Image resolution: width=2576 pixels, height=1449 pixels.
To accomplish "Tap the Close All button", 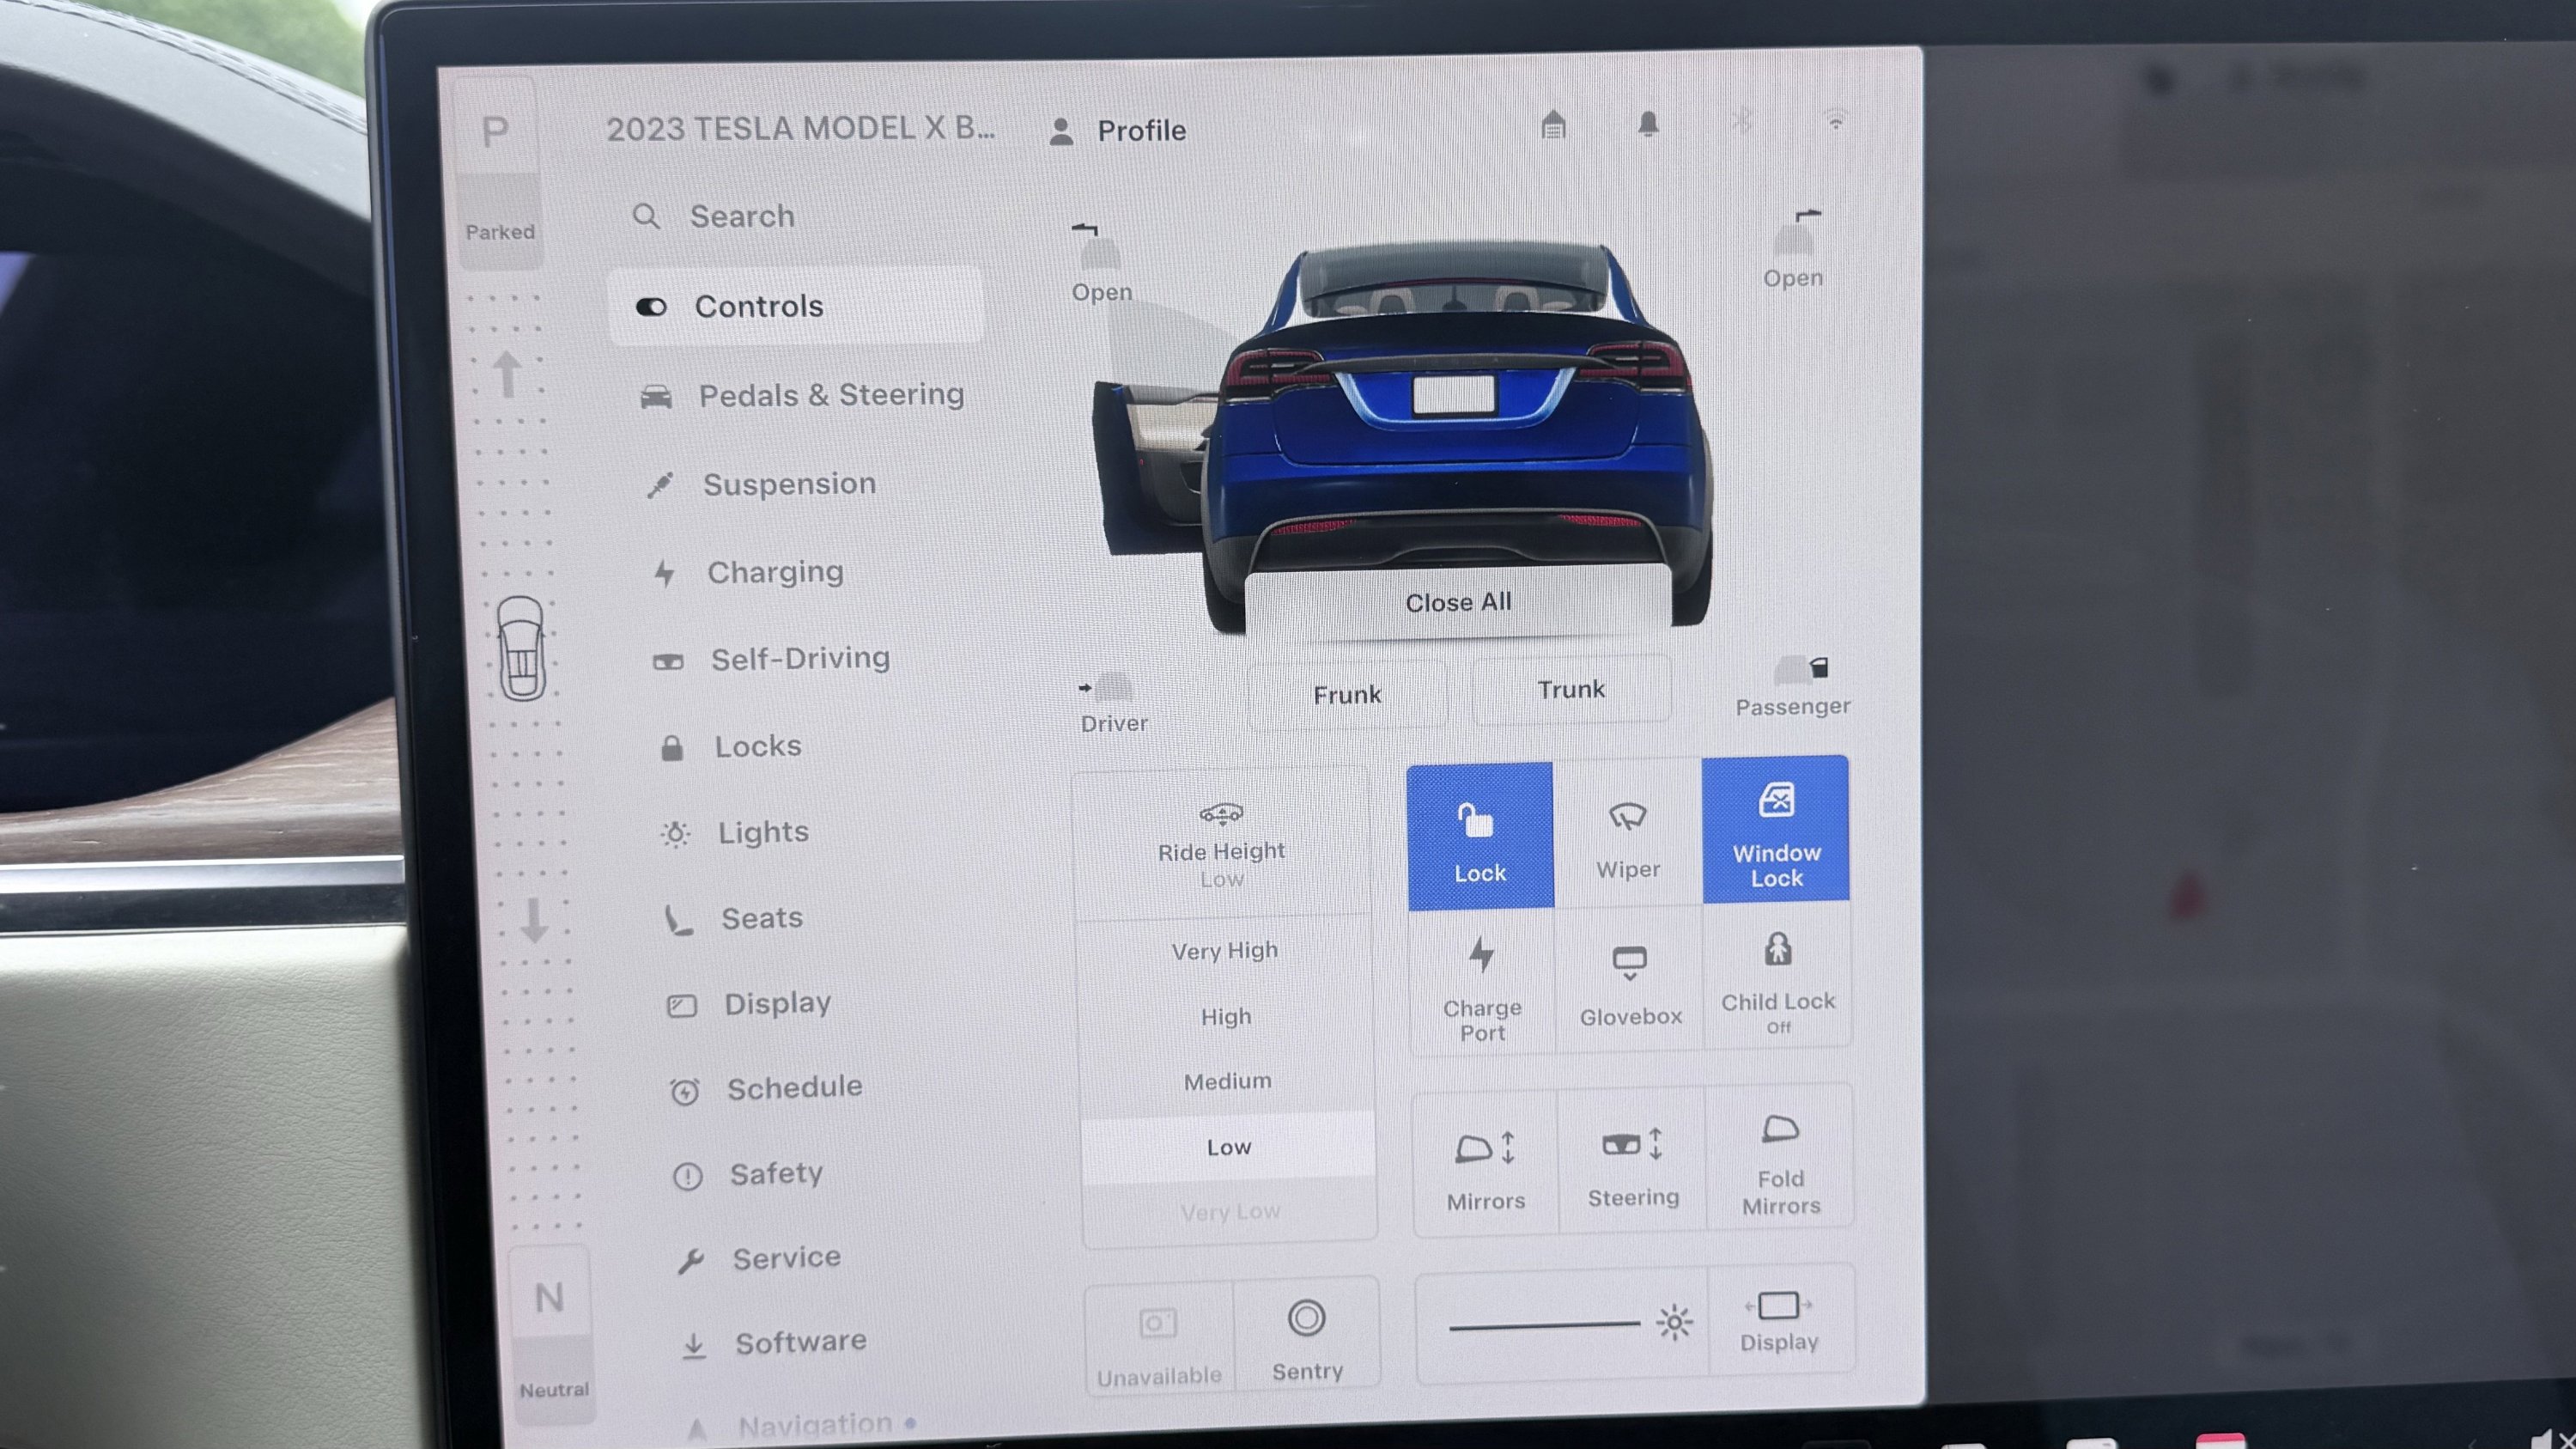I will pos(1458,602).
